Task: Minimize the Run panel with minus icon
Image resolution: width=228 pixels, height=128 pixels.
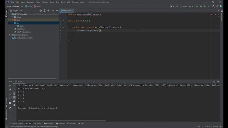Action: click(218, 81)
